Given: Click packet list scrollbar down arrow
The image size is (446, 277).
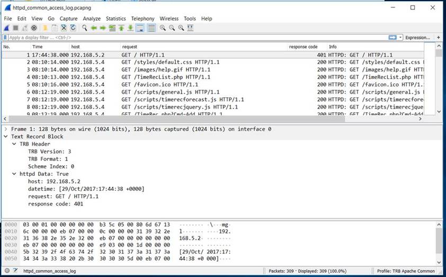Looking at the screenshot, I should [439, 111].
